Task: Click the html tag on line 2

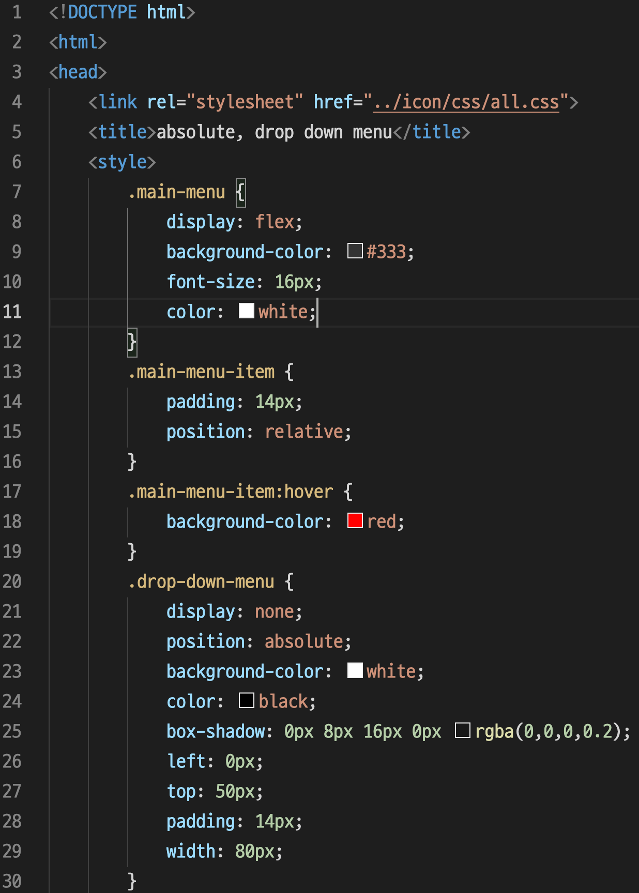Action: click(x=78, y=42)
